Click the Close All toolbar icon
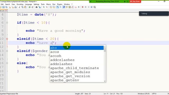The height and width of the screenshot is (95, 169). [x=12, y=7]
